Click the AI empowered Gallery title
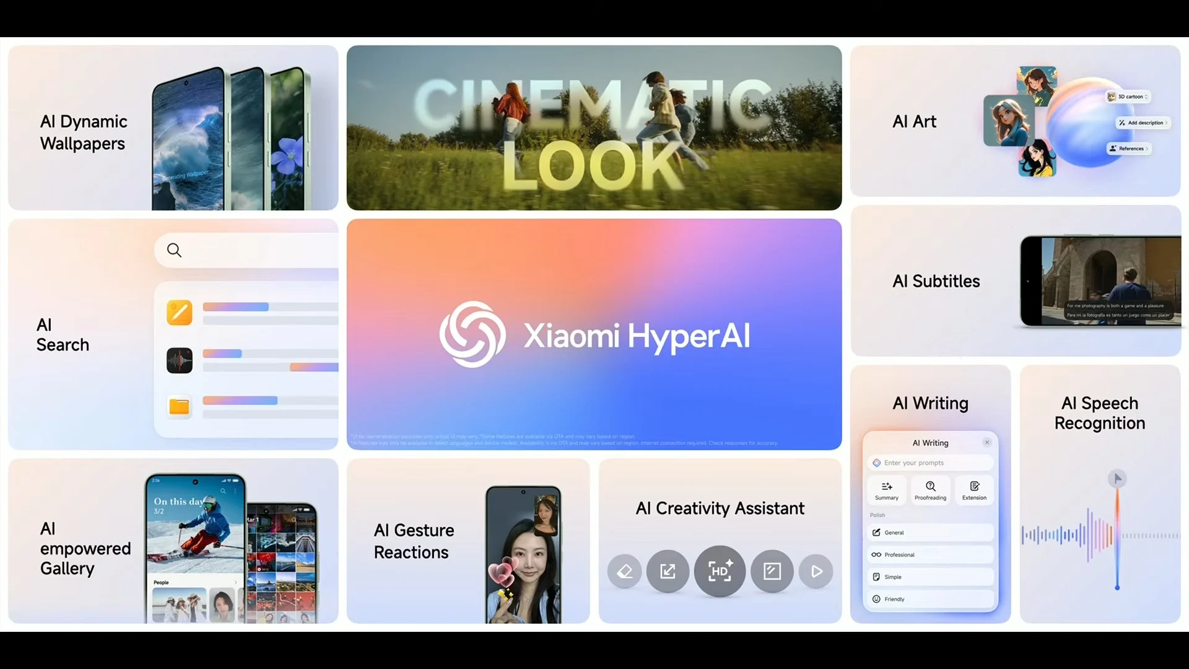This screenshot has height=669, width=1189. pos(85,548)
